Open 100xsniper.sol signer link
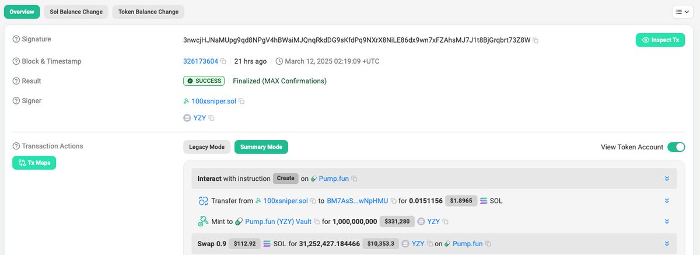The width and height of the screenshot is (700, 255). coord(214,102)
